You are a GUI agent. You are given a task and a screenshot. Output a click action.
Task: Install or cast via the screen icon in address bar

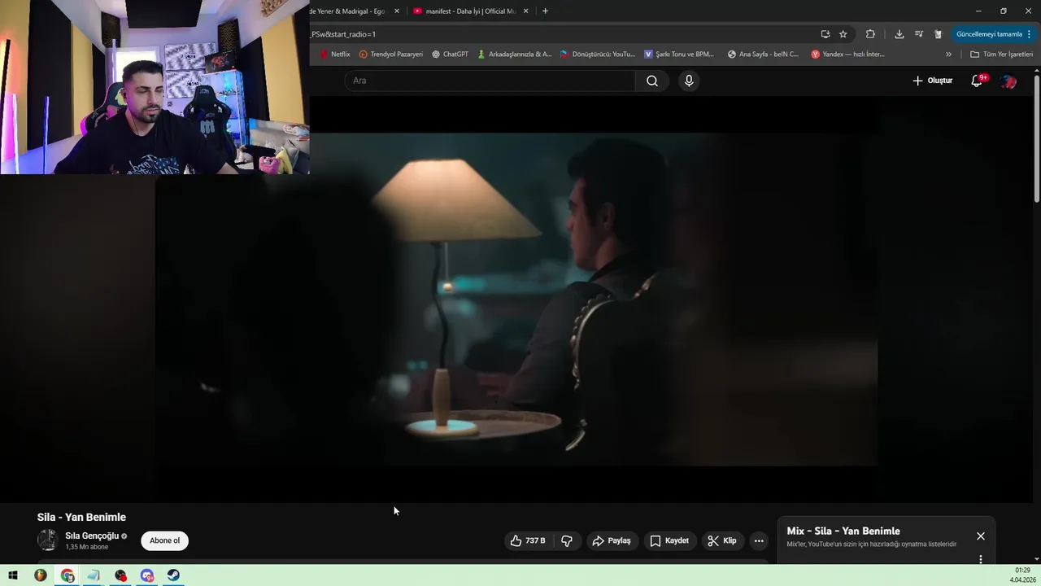pyautogui.click(x=825, y=34)
